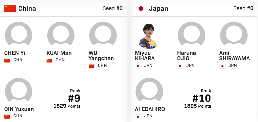Open the CHEN Yi player name link
The width and height of the screenshot is (258, 122).
point(15,53)
